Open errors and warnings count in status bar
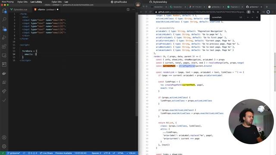276x155 pixels. [x=33, y=153]
